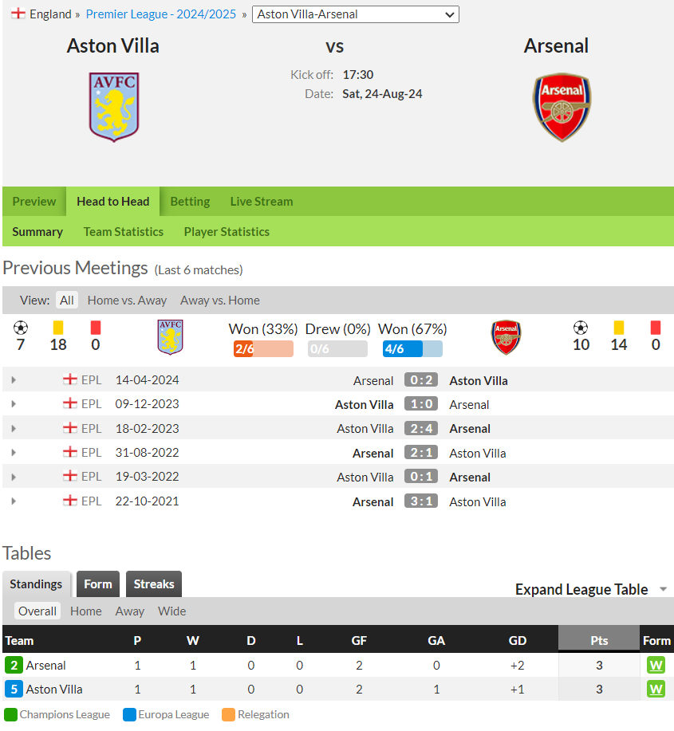Click the large Aston Villa crest
This screenshot has width=674, height=731.
114,107
